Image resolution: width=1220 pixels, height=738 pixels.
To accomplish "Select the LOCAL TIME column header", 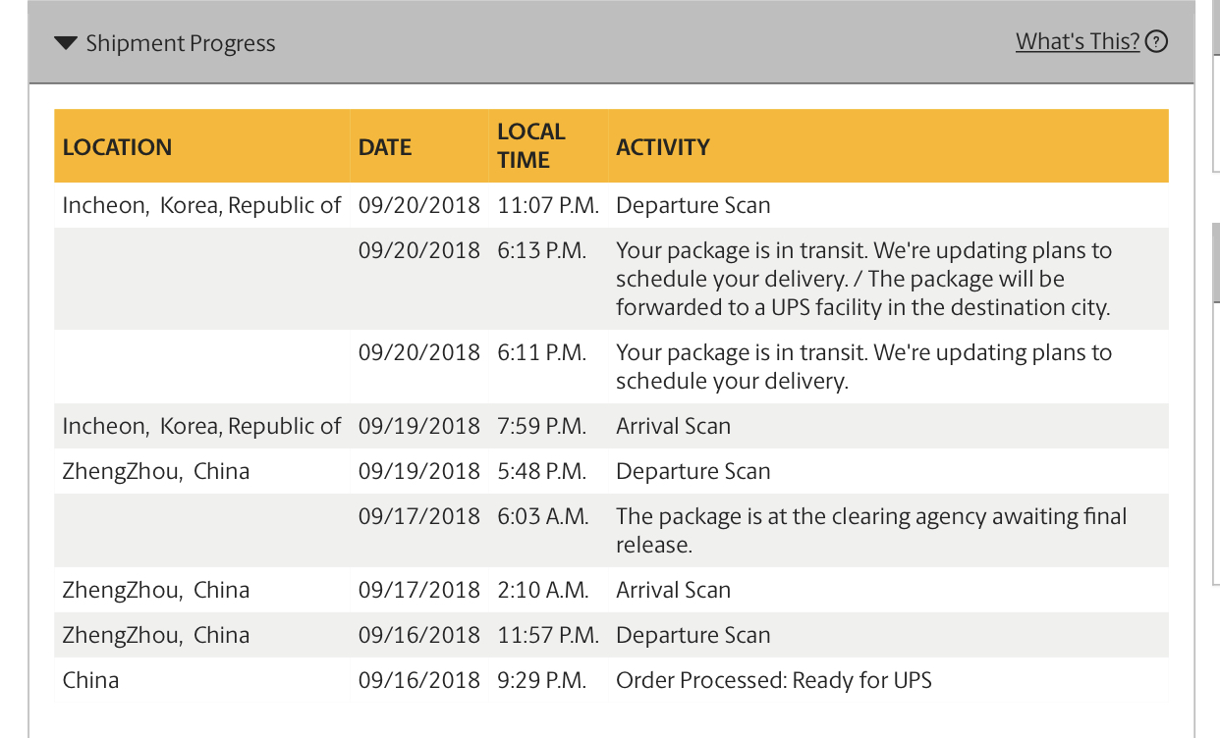I will coord(531,146).
